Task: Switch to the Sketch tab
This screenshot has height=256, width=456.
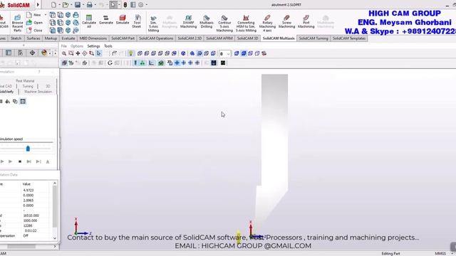Action: point(16,38)
